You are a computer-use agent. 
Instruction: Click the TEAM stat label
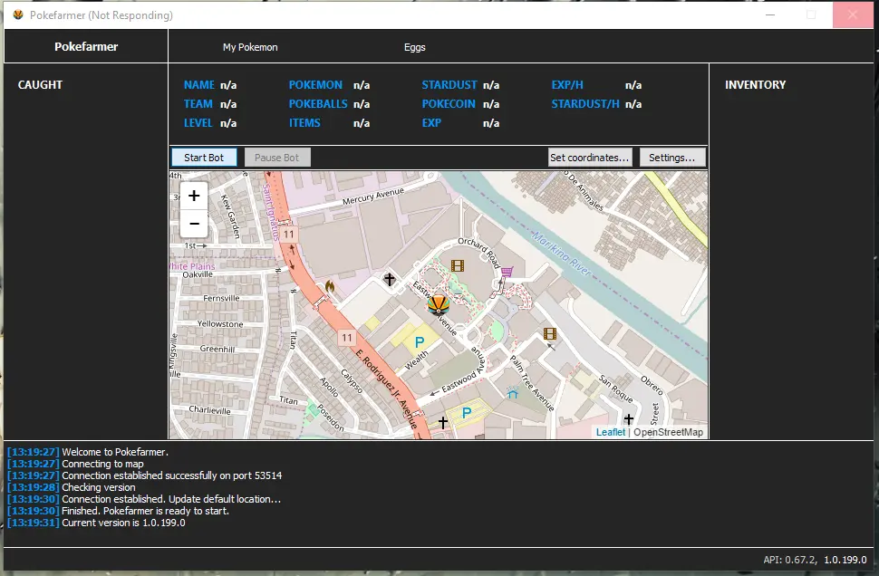coord(198,103)
